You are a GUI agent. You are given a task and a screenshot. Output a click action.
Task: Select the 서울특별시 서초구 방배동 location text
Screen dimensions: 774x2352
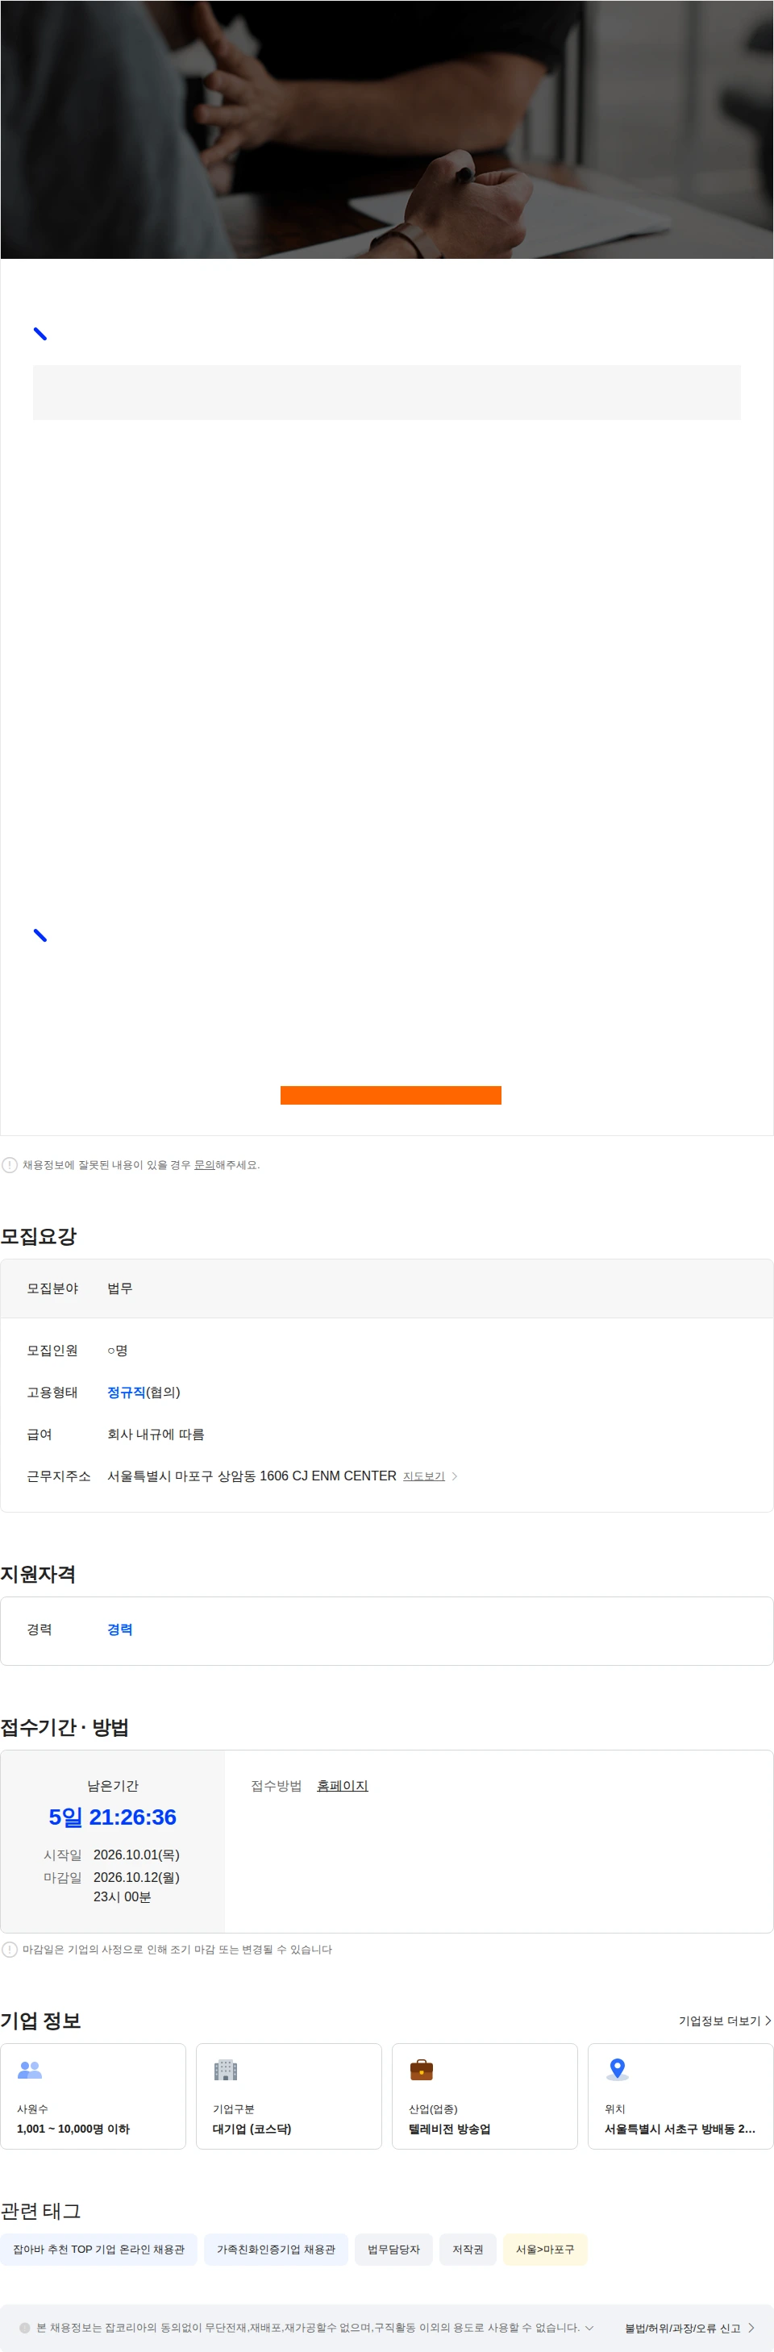[x=680, y=2129]
